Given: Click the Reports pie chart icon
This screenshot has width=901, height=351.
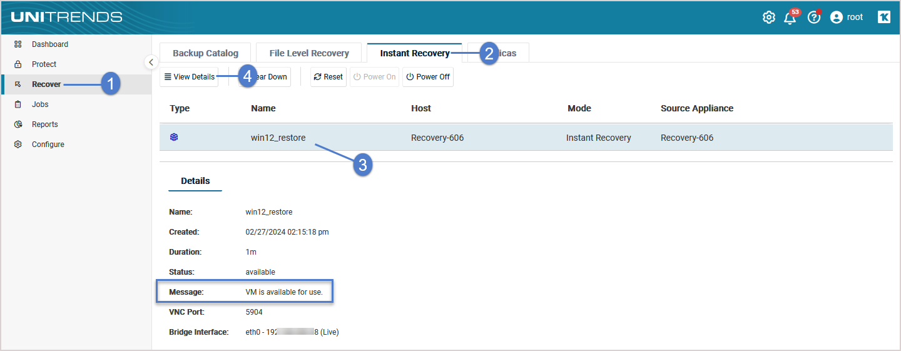Looking at the screenshot, I should coord(18,125).
